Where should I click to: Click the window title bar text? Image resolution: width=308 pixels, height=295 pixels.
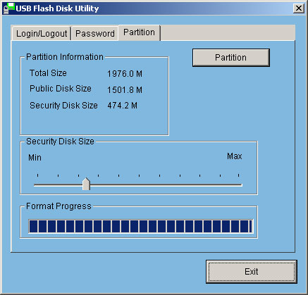[x=57, y=8]
